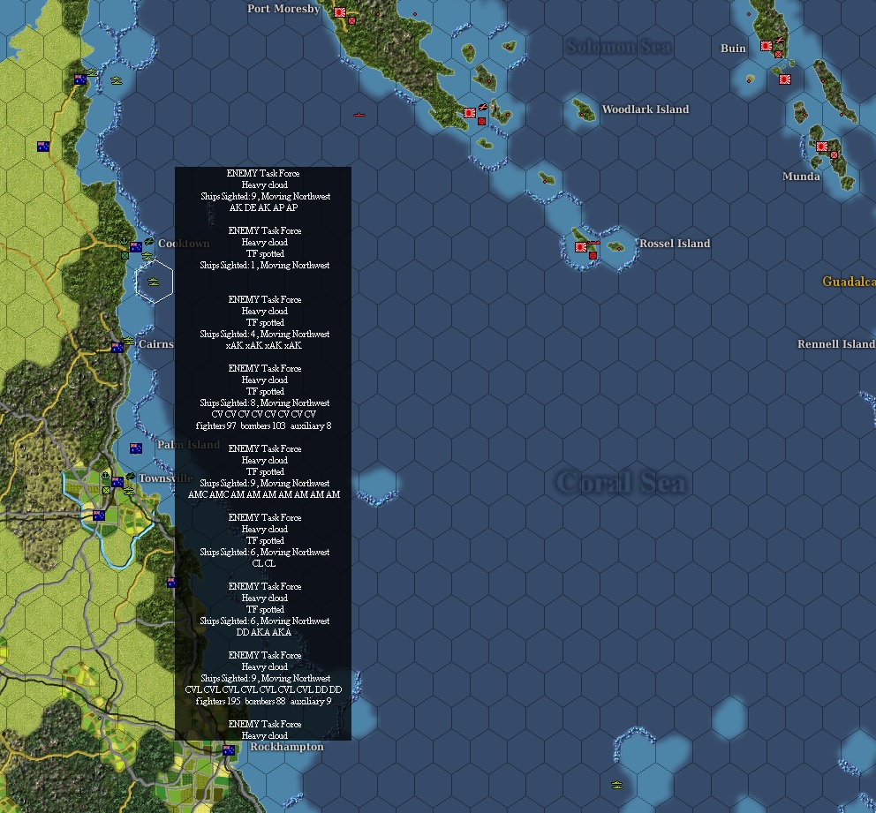Click the airfield icon at Buin
This screenshot has width=876, height=813.
tap(780, 40)
